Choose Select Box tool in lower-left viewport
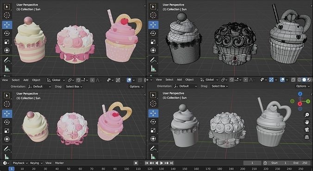This screenshot has width=313, height=171. [x=7, y=96]
